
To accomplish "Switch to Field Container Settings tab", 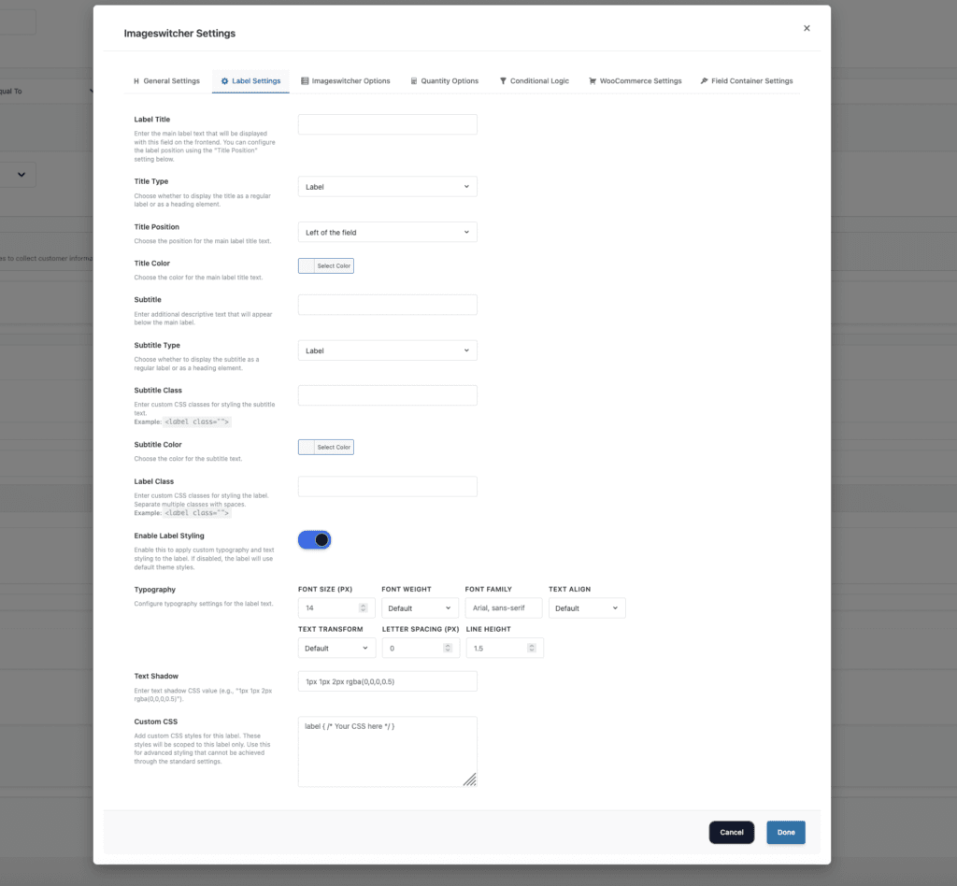I will click(747, 80).
